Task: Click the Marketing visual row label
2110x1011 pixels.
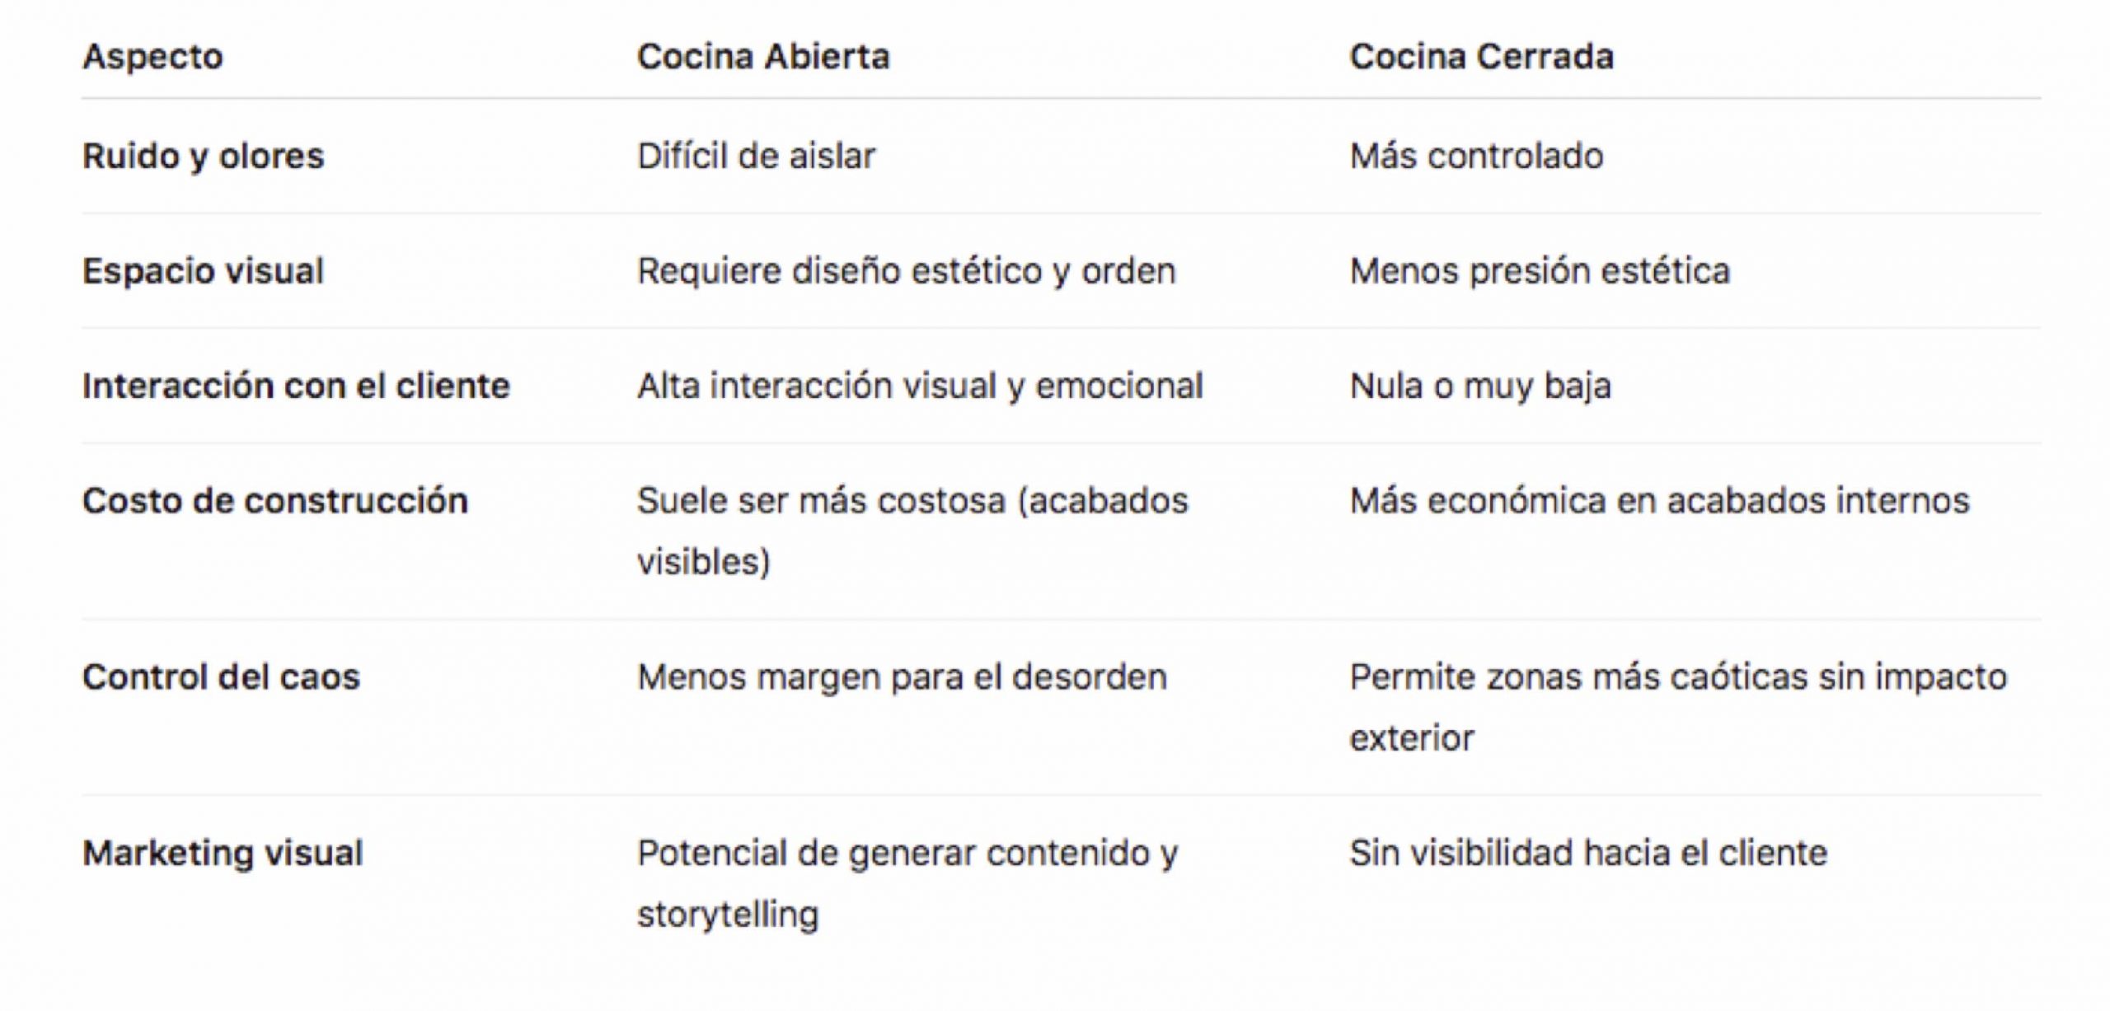Action: click(x=223, y=853)
